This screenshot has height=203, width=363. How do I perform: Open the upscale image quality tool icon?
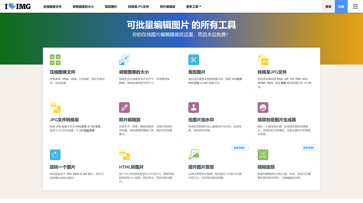[x=194, y=154]
